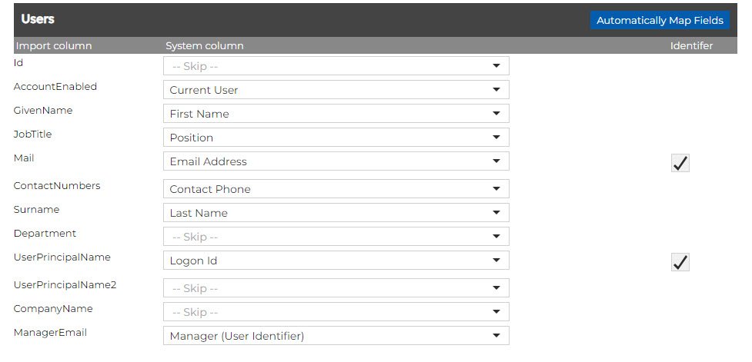
Task: Expand the Contact Phone dropdown
Action: pyautogui.click(x=336, y=189)
